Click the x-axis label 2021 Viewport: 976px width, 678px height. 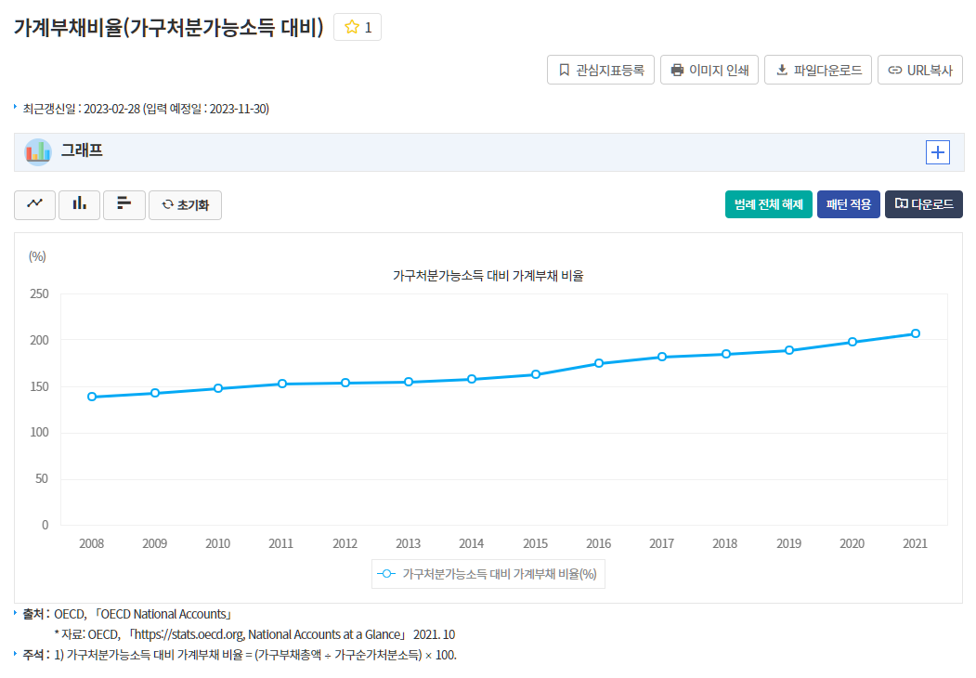point(915,543)
